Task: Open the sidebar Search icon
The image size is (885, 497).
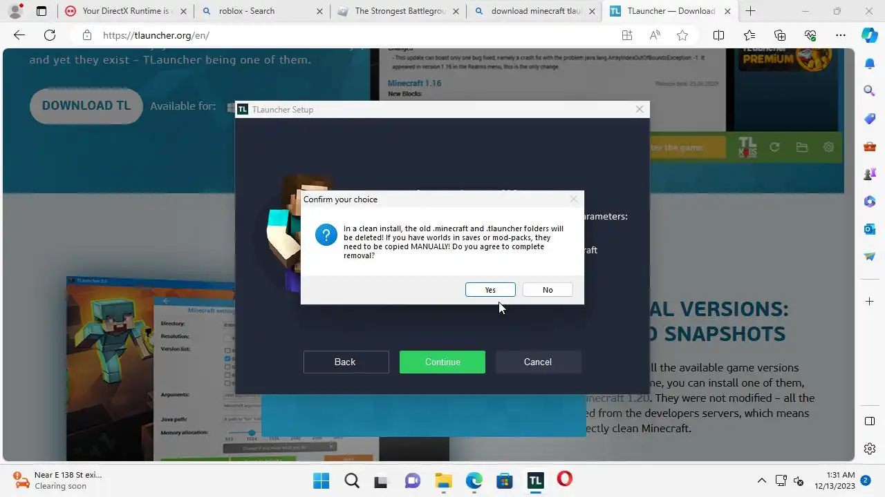Action: pos(870,90)
